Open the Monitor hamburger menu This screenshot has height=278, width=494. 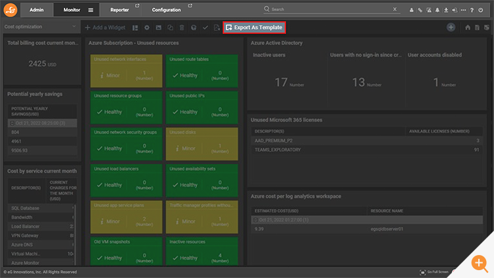click(x=91, y=10)
